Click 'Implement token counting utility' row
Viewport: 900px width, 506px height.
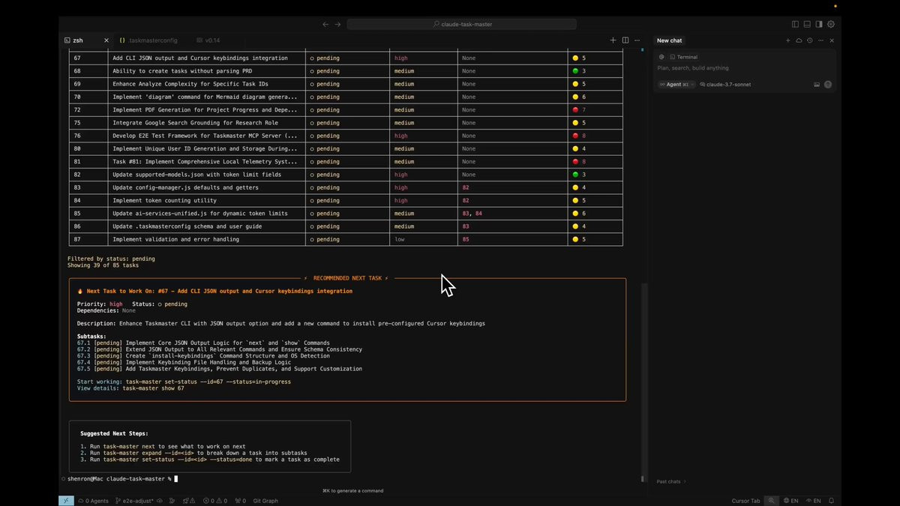click(346, 200)
